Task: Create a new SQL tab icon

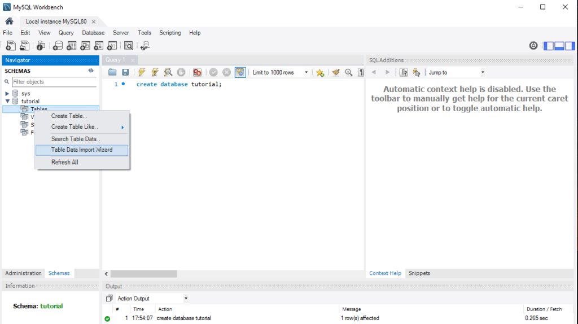Action: point(11,46)
